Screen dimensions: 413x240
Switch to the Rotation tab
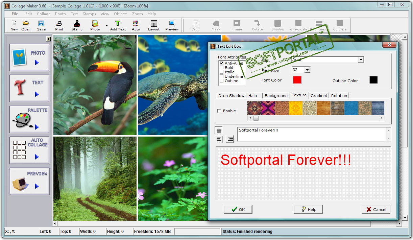click(339, 96)
